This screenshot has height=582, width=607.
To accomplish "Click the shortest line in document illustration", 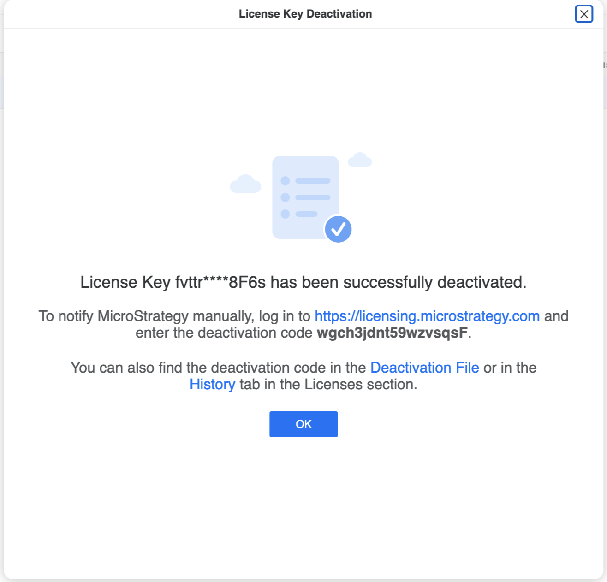I will point(306,214).
